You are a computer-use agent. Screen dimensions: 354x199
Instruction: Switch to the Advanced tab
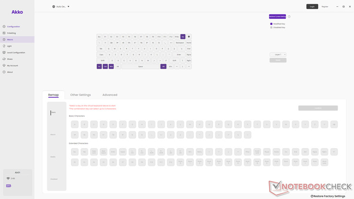(110, 95)
